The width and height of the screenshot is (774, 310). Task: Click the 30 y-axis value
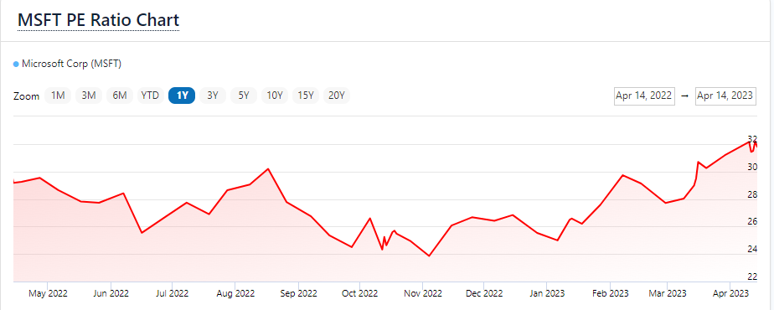[752, 167]
